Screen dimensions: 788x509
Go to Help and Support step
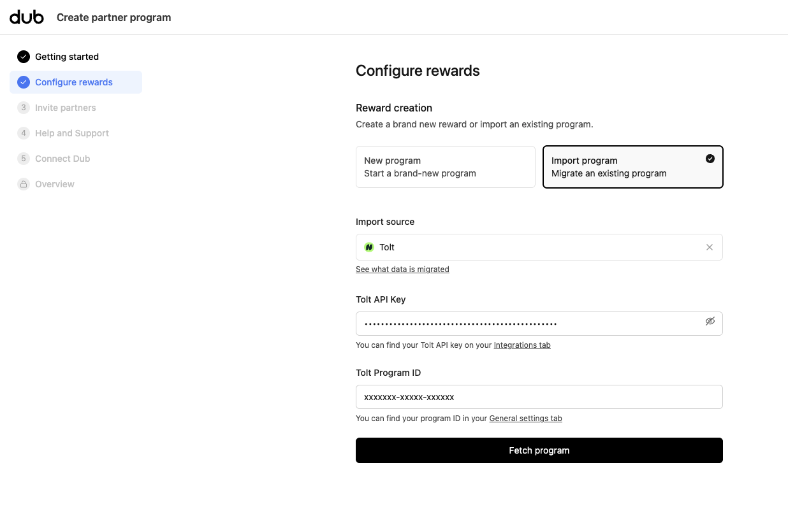[72, 133]
